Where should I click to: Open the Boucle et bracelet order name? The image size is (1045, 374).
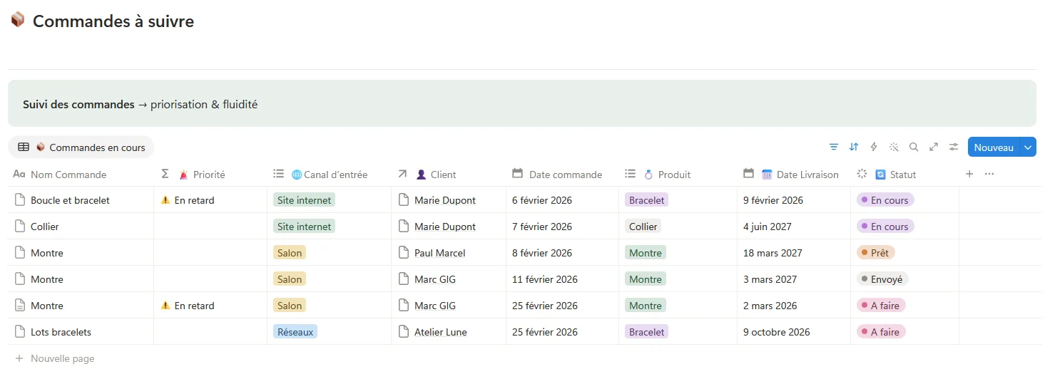pyautogui.click(x=70, y=200)
